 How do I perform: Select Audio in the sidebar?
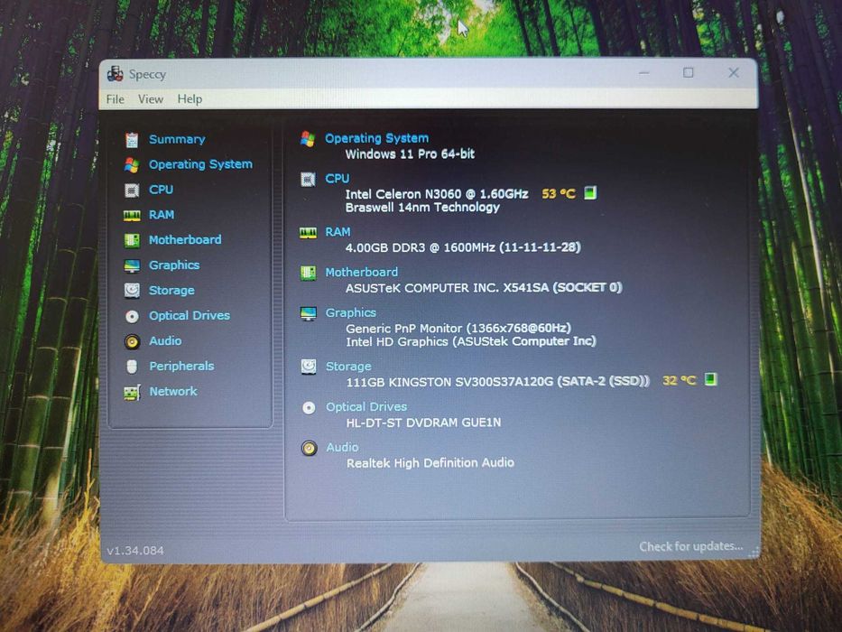[x=165, y=340]
